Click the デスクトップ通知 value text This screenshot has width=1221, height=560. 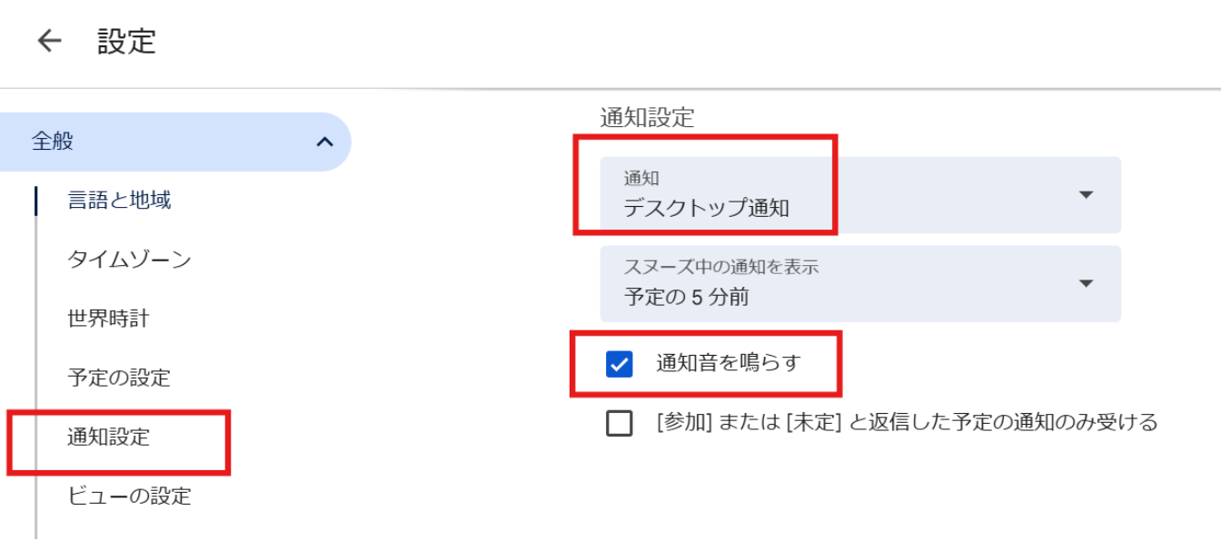[x=706, y=208]
